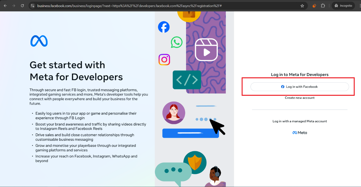Click the Incognito indicator button
Viewport: 361px width, 187px height.
343,6
